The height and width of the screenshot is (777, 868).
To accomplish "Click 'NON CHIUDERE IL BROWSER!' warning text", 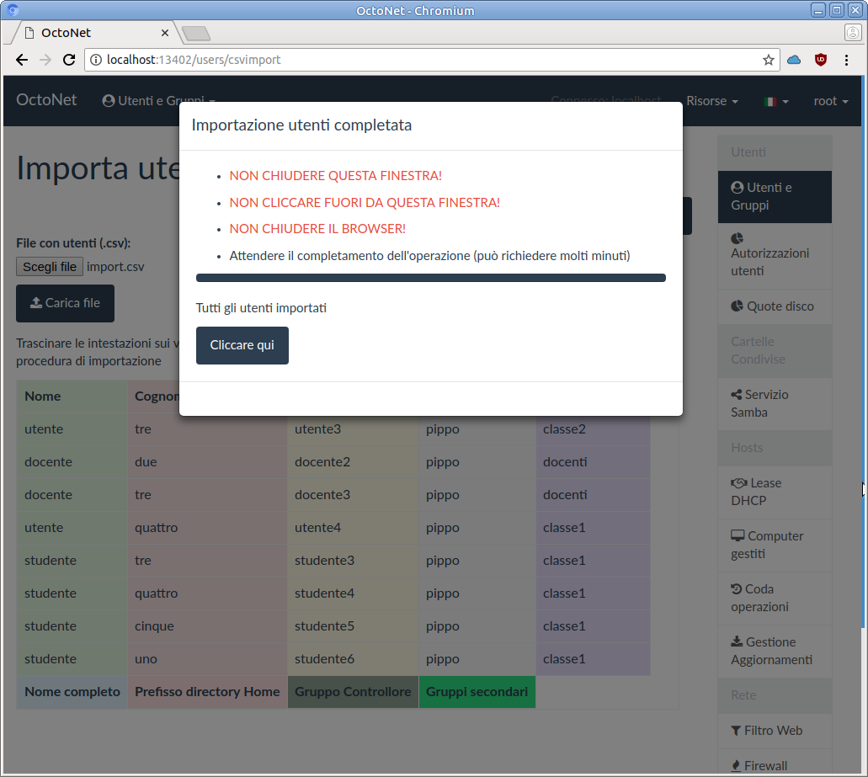I will pyautogui.click(x=317, y=229).
